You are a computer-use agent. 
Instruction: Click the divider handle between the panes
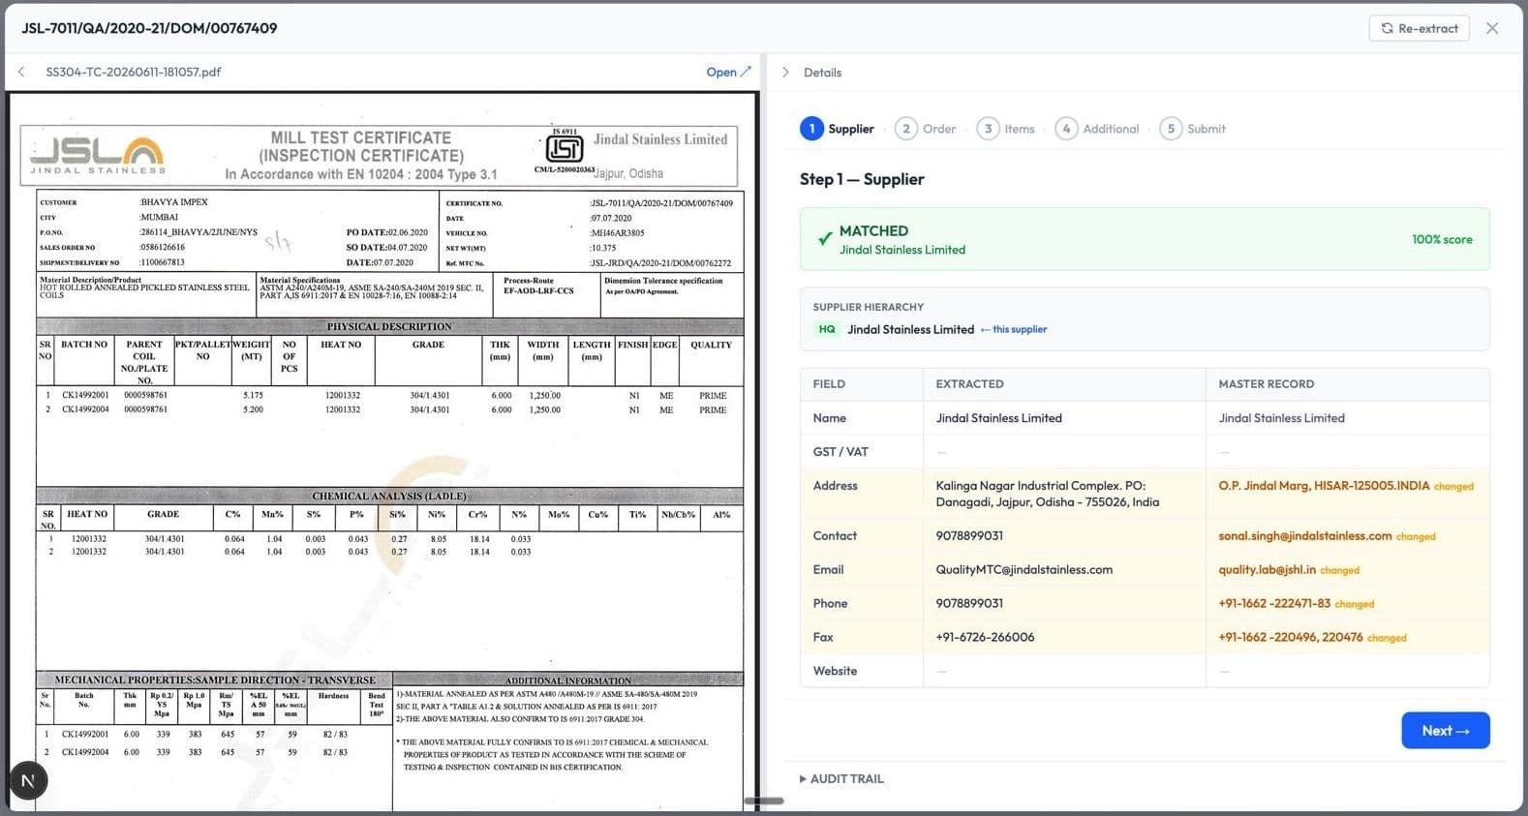(x=764, y=801)
